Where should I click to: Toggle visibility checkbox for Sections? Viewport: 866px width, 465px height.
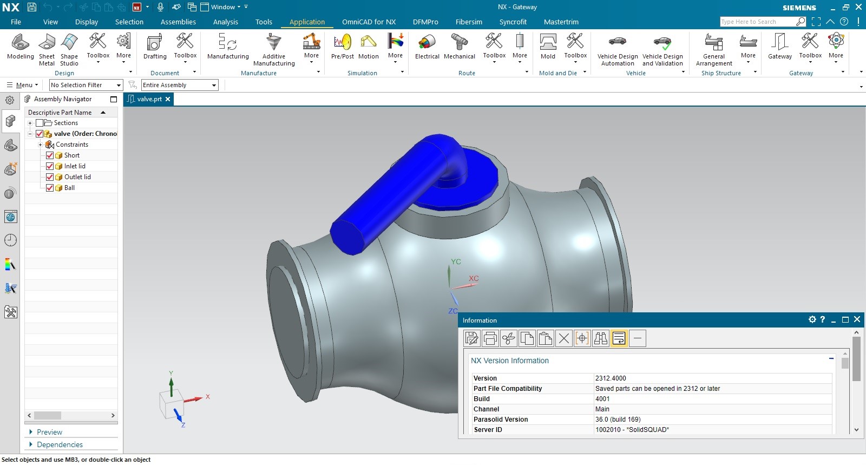[40, 123]
